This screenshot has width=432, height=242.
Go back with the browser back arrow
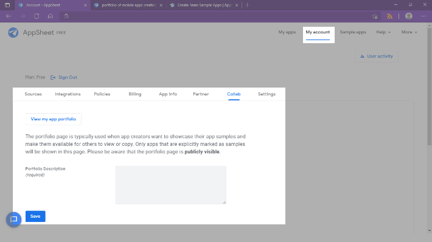[x=9, y=16]
